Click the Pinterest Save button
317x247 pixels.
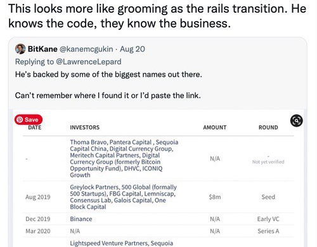point(29,120)
